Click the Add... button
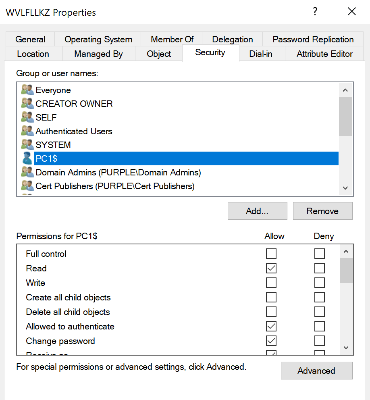Viewport: 370px width, 400px height. click(257, 211)
